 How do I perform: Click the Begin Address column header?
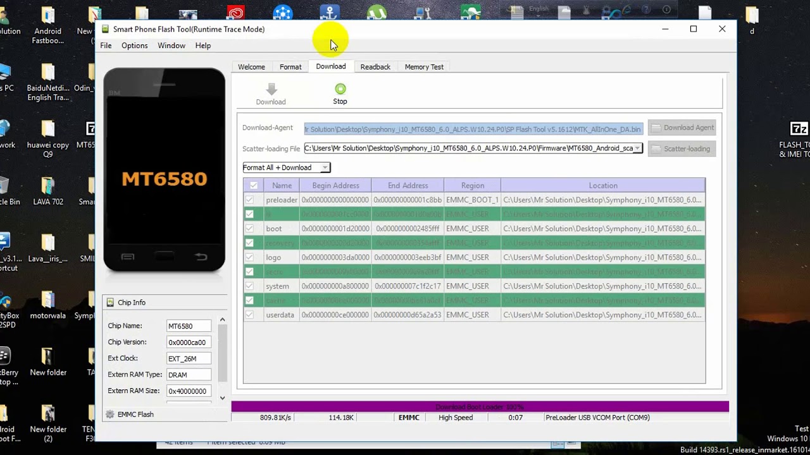pyautogui.click(x=335, y=186)
